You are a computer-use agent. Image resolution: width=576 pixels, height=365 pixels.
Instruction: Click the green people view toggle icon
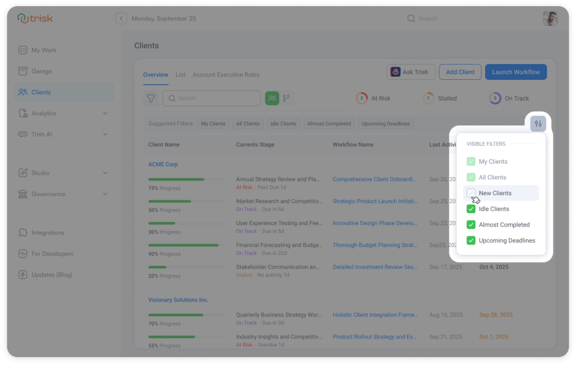(272, 98)
